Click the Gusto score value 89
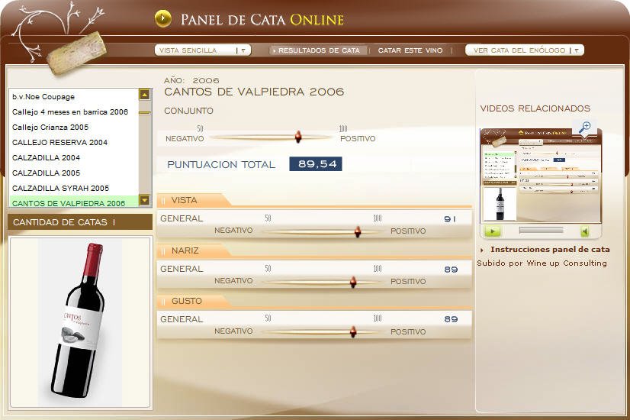The height and width of the screenshot is (420, 630). (x=451, y=319)
